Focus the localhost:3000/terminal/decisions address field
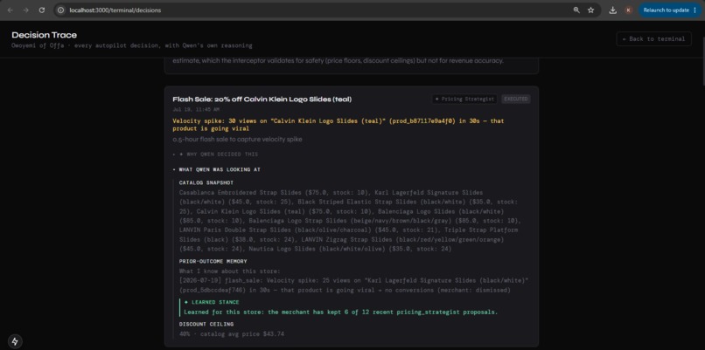Viewport: 705px width, 350px height. [x=315, y=10]
